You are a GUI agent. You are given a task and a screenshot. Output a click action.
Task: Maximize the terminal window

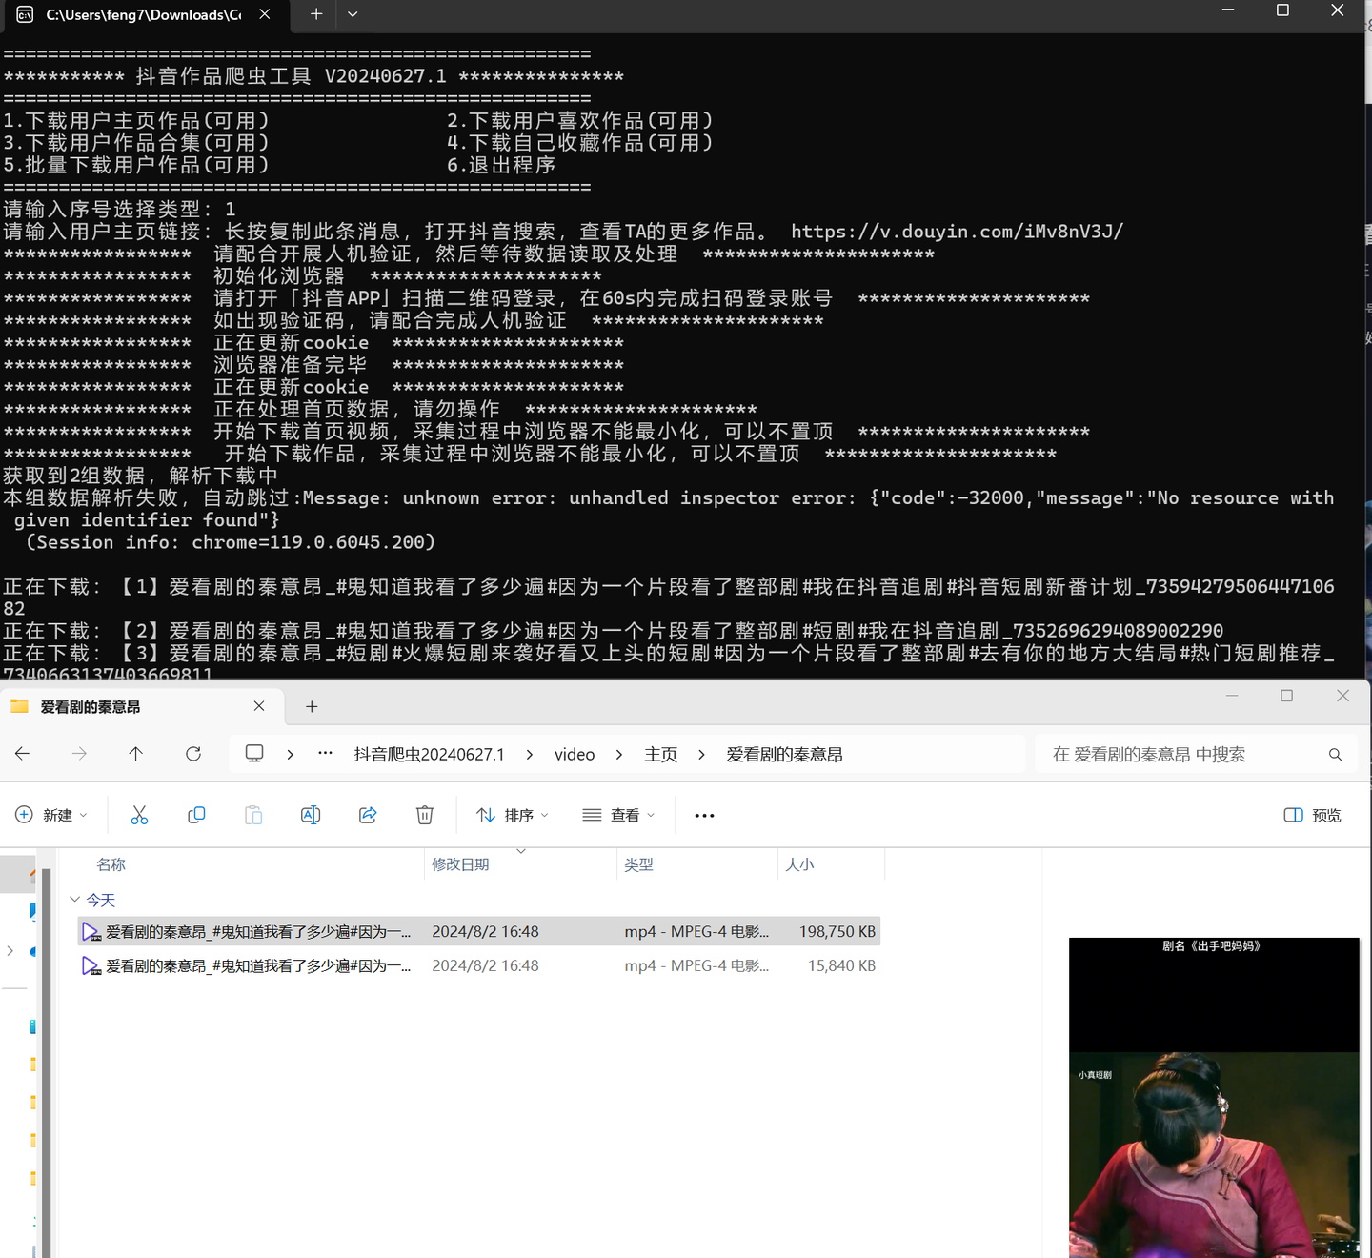pos(1282,10)
